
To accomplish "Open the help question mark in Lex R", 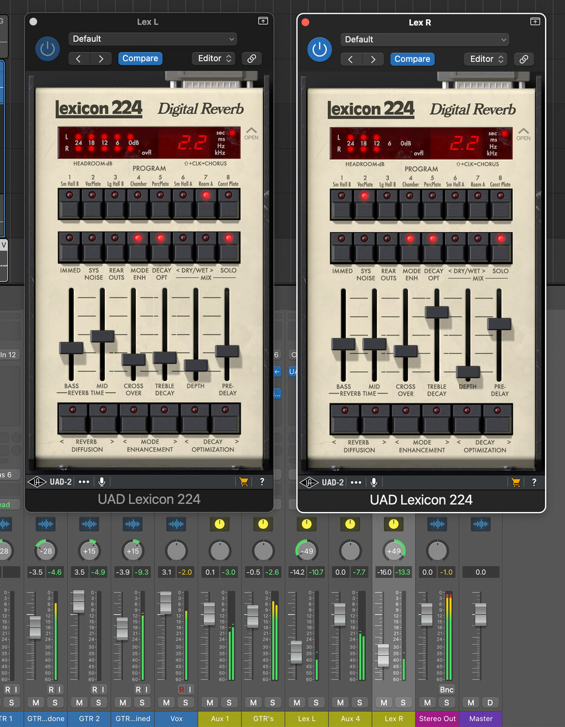I will (x=534, y=482).
